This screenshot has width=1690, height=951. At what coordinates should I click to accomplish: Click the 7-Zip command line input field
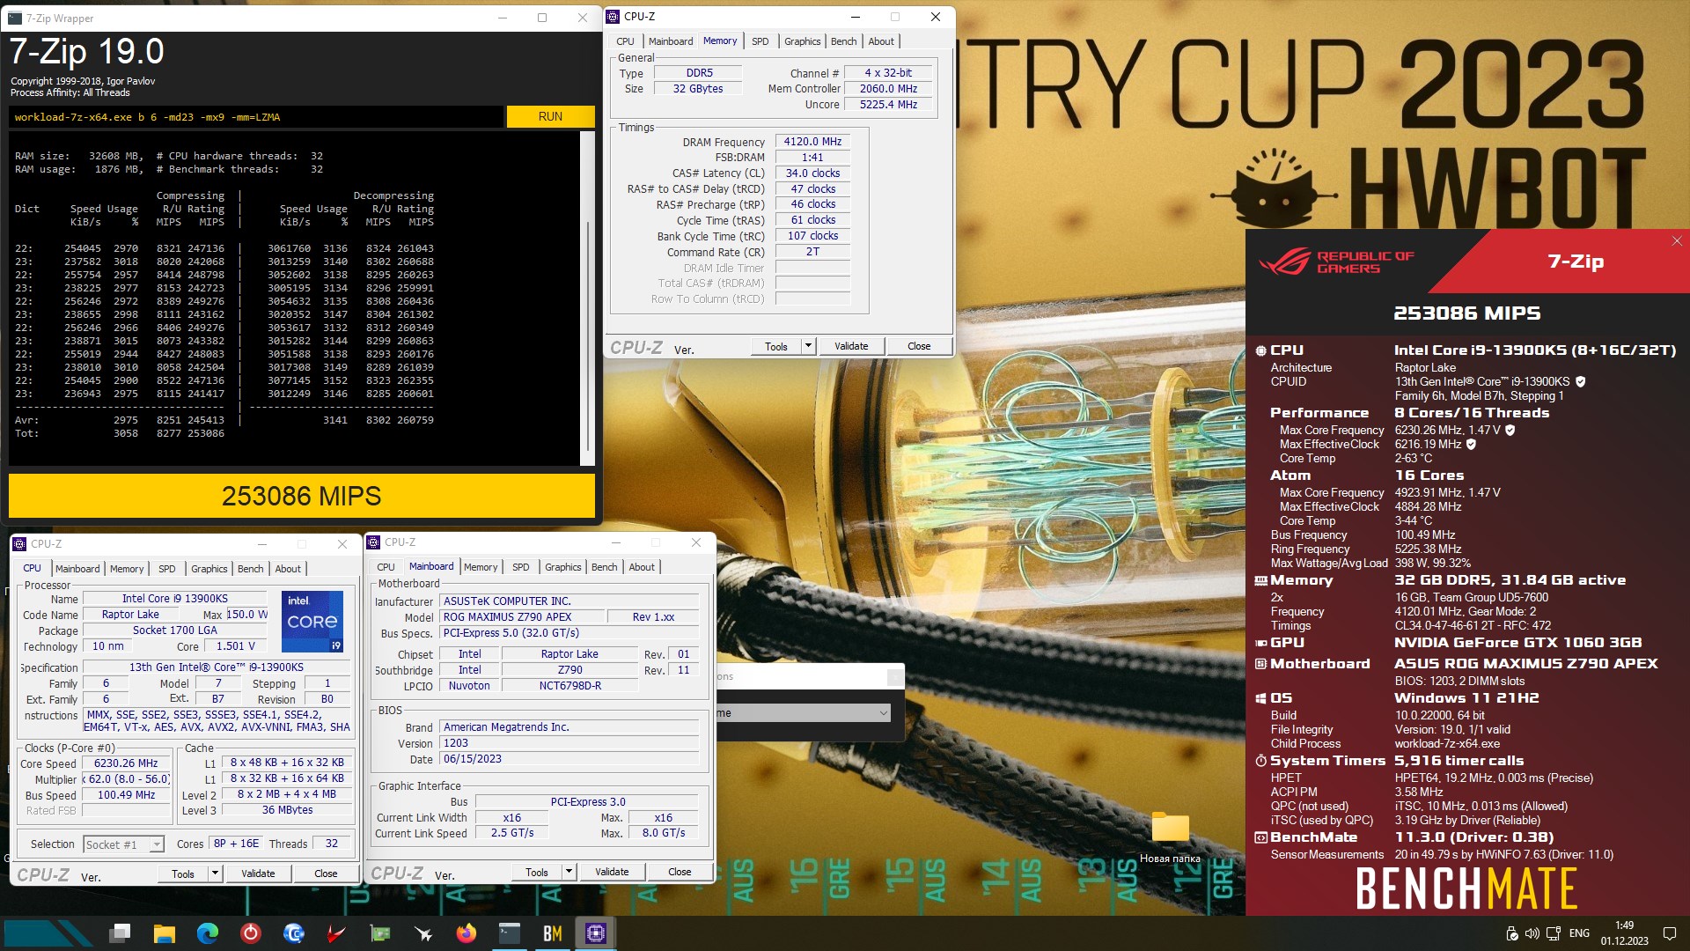pyautogui.click(x=256, y=116)
